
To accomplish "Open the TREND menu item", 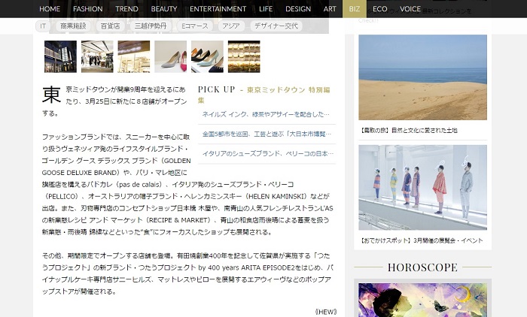I will pos(126,9).
